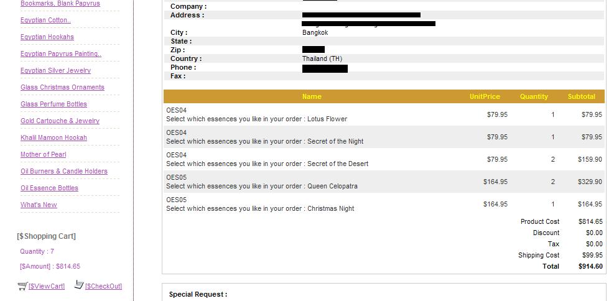This screenshot has height=301, width=614.
Task: Browse Oil Essence Bottles category
Action: [49, 188]
